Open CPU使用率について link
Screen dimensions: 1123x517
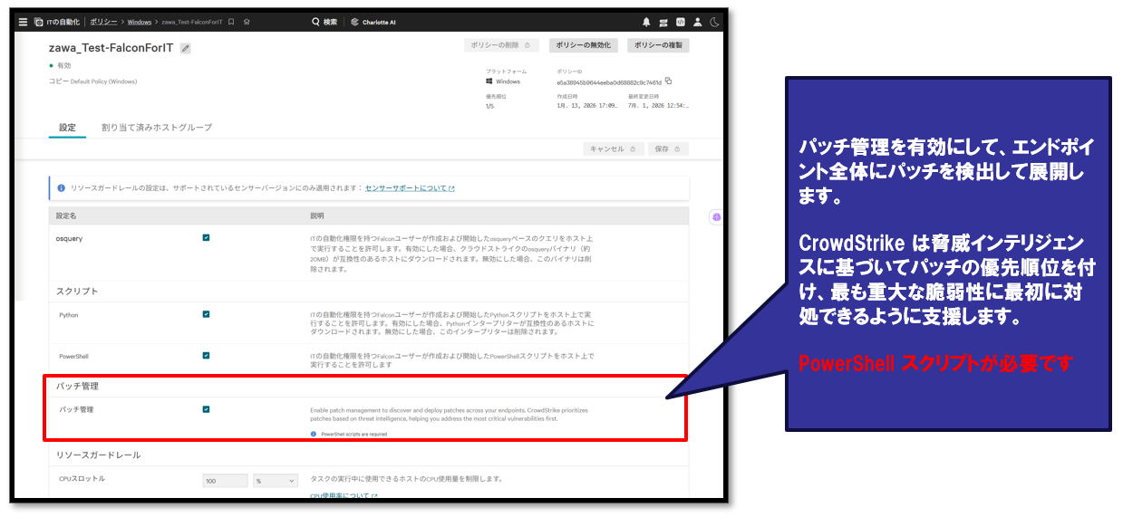coord(344,496)
